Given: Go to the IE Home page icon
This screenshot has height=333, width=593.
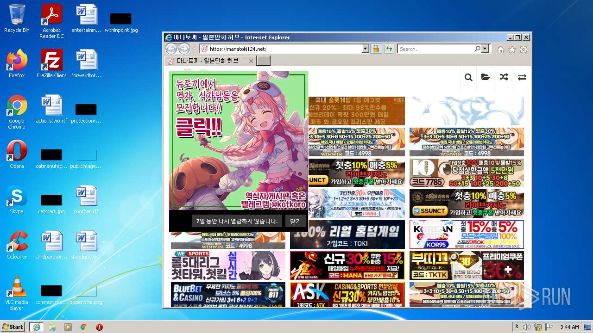Looking at the screenshot, I should point(501,49).
